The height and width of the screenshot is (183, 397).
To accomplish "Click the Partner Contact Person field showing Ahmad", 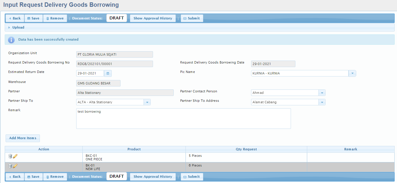I will (285, 93).
